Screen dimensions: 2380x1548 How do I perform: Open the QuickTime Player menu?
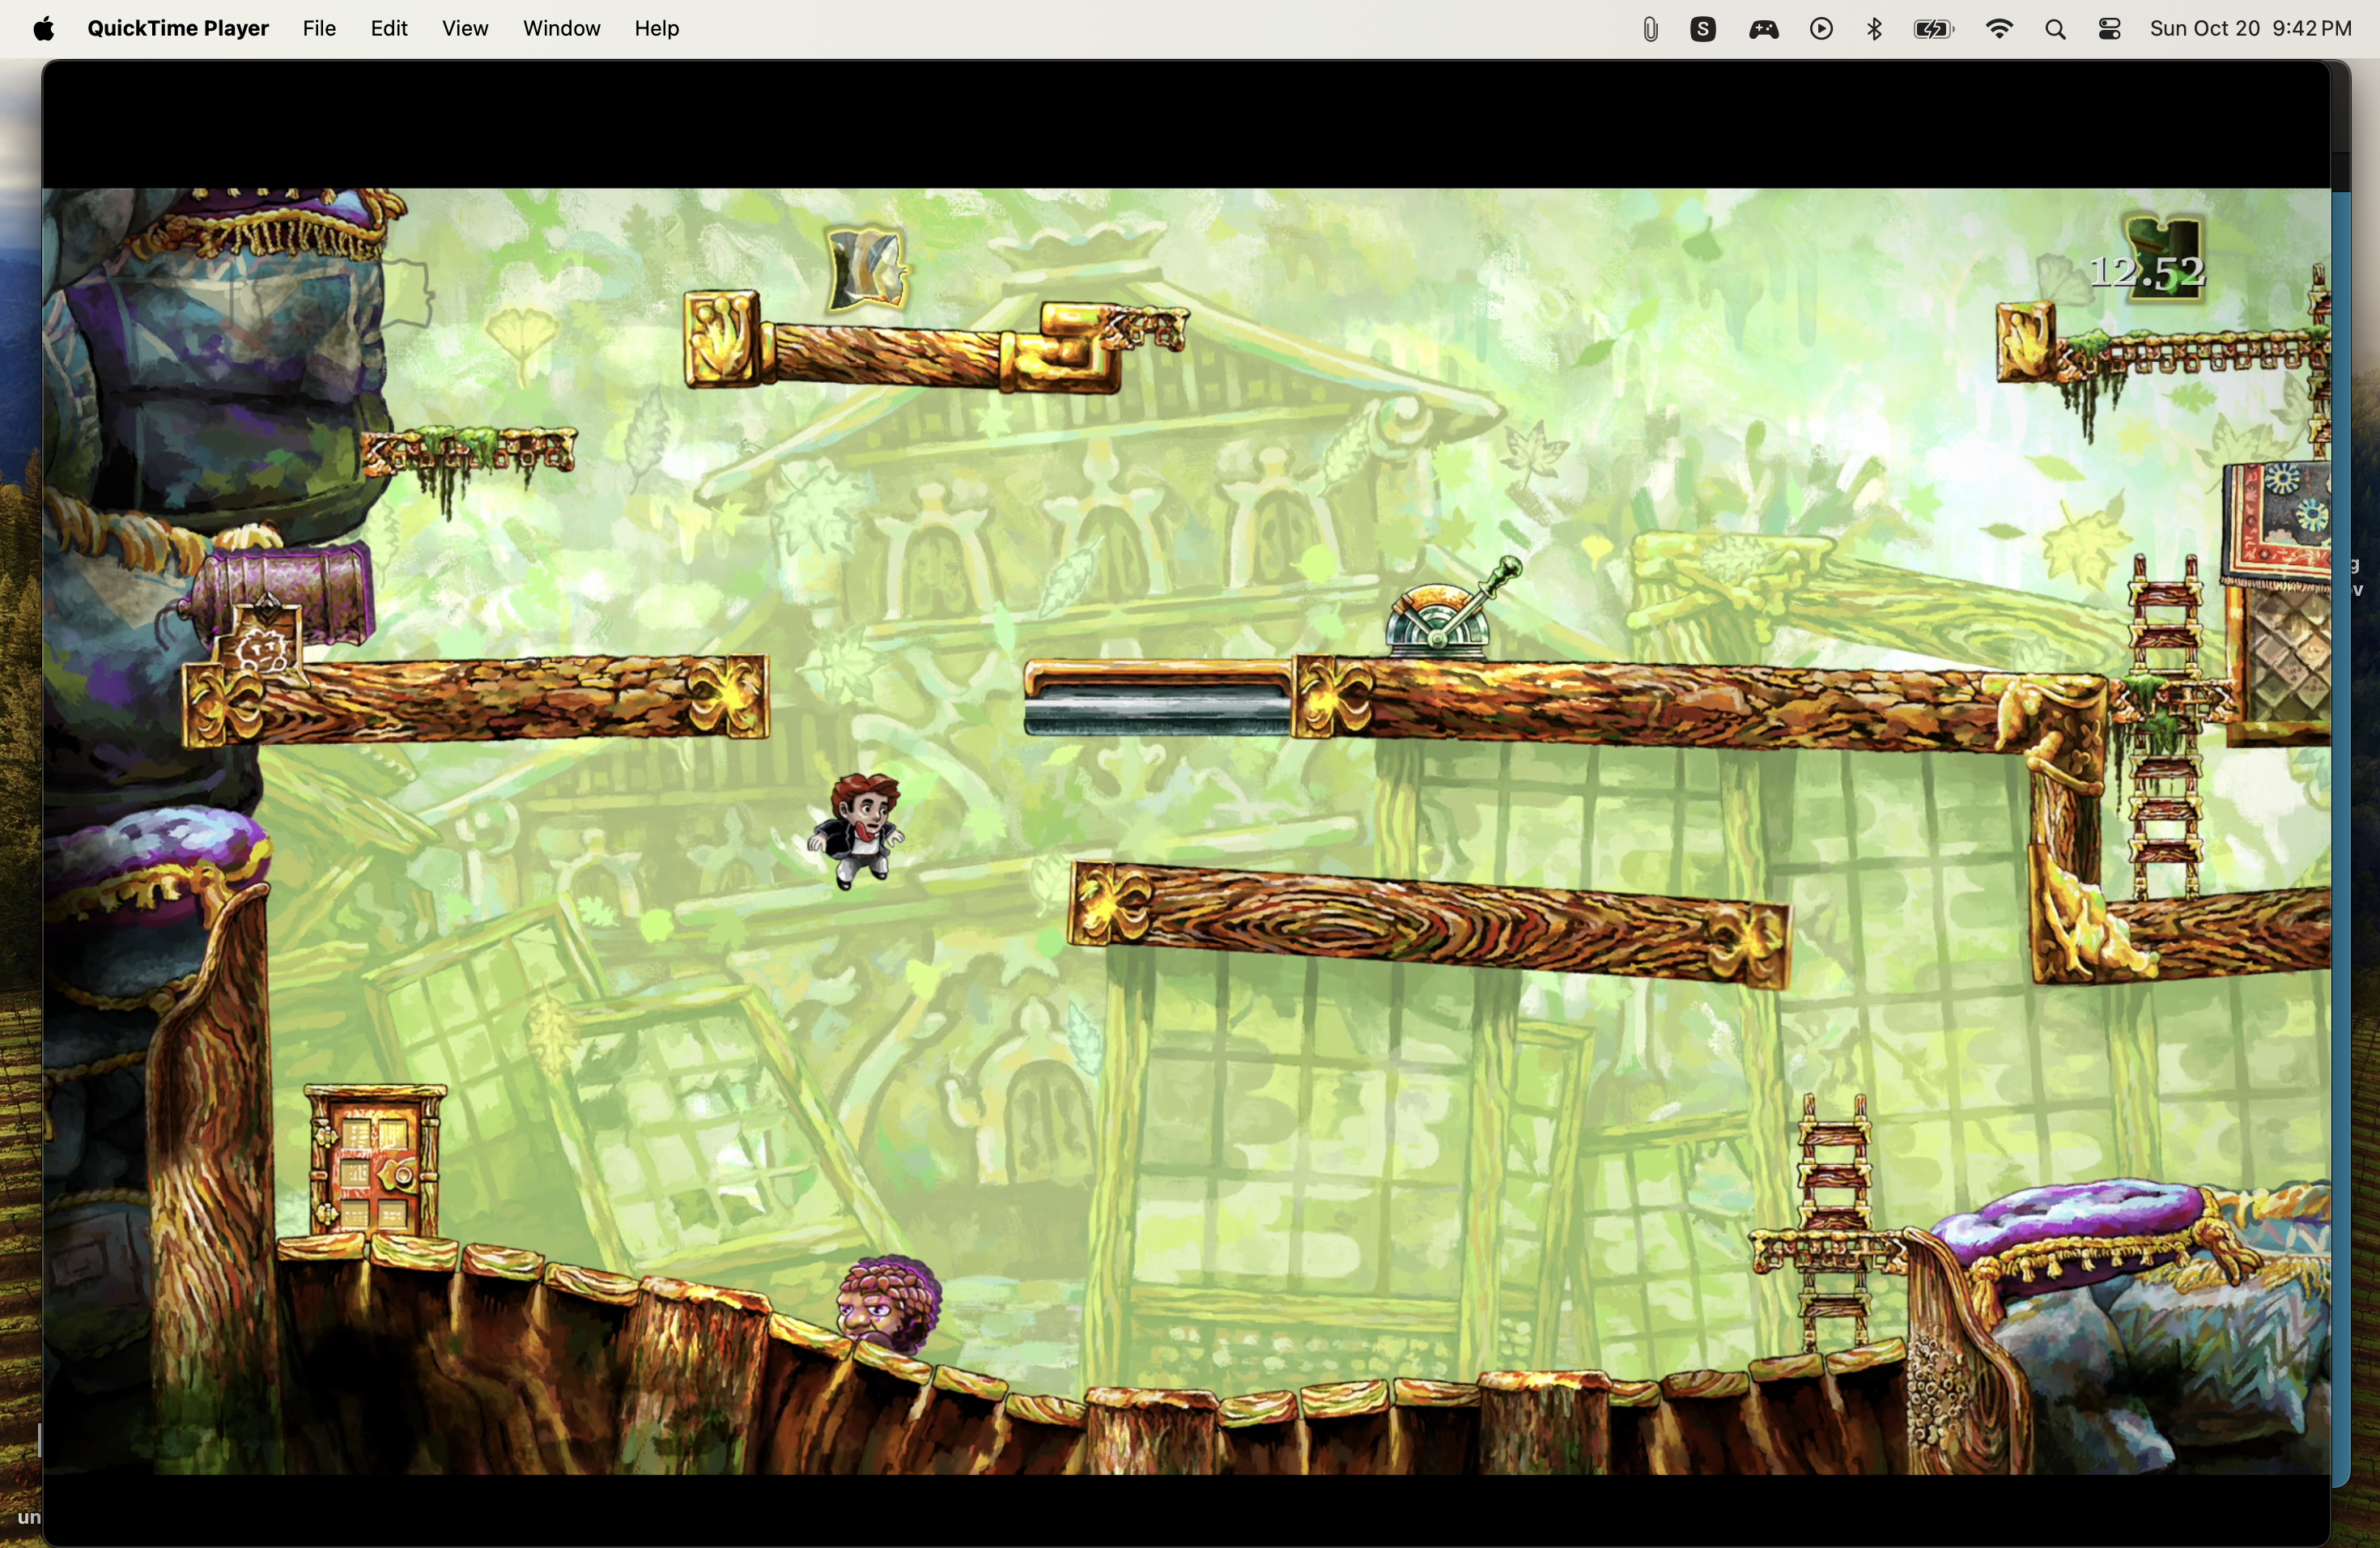tap(177, 29)
